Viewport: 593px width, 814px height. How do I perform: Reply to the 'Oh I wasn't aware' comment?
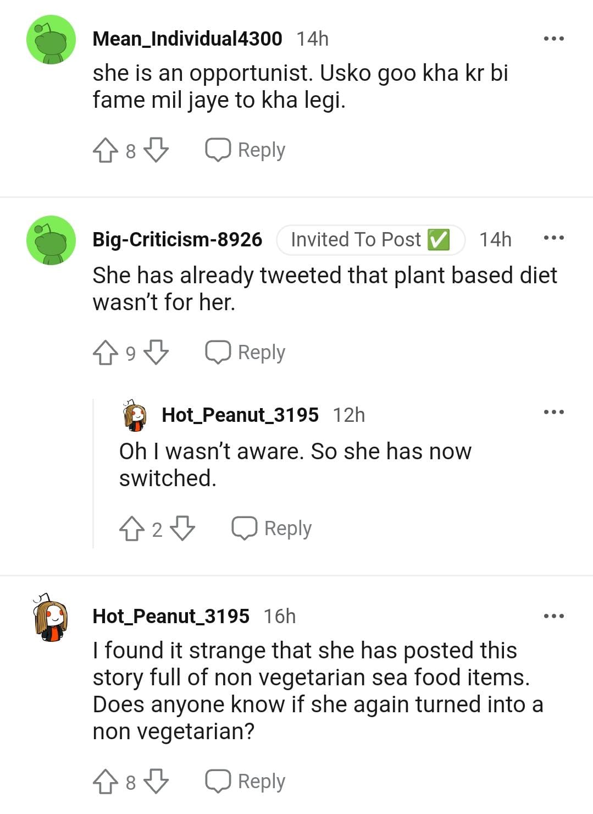272,529
